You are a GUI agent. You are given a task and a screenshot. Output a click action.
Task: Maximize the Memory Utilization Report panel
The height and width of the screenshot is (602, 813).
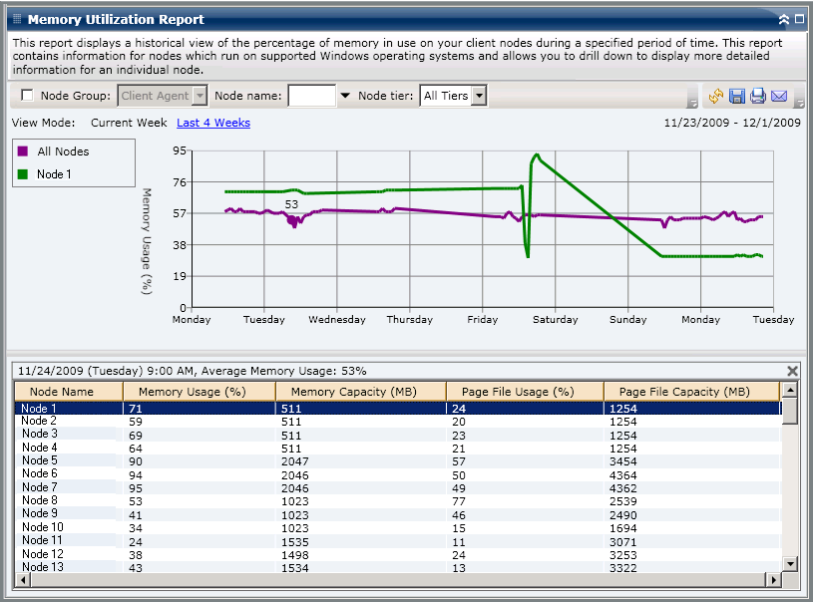pyautogui.click(x=799, y=19)
